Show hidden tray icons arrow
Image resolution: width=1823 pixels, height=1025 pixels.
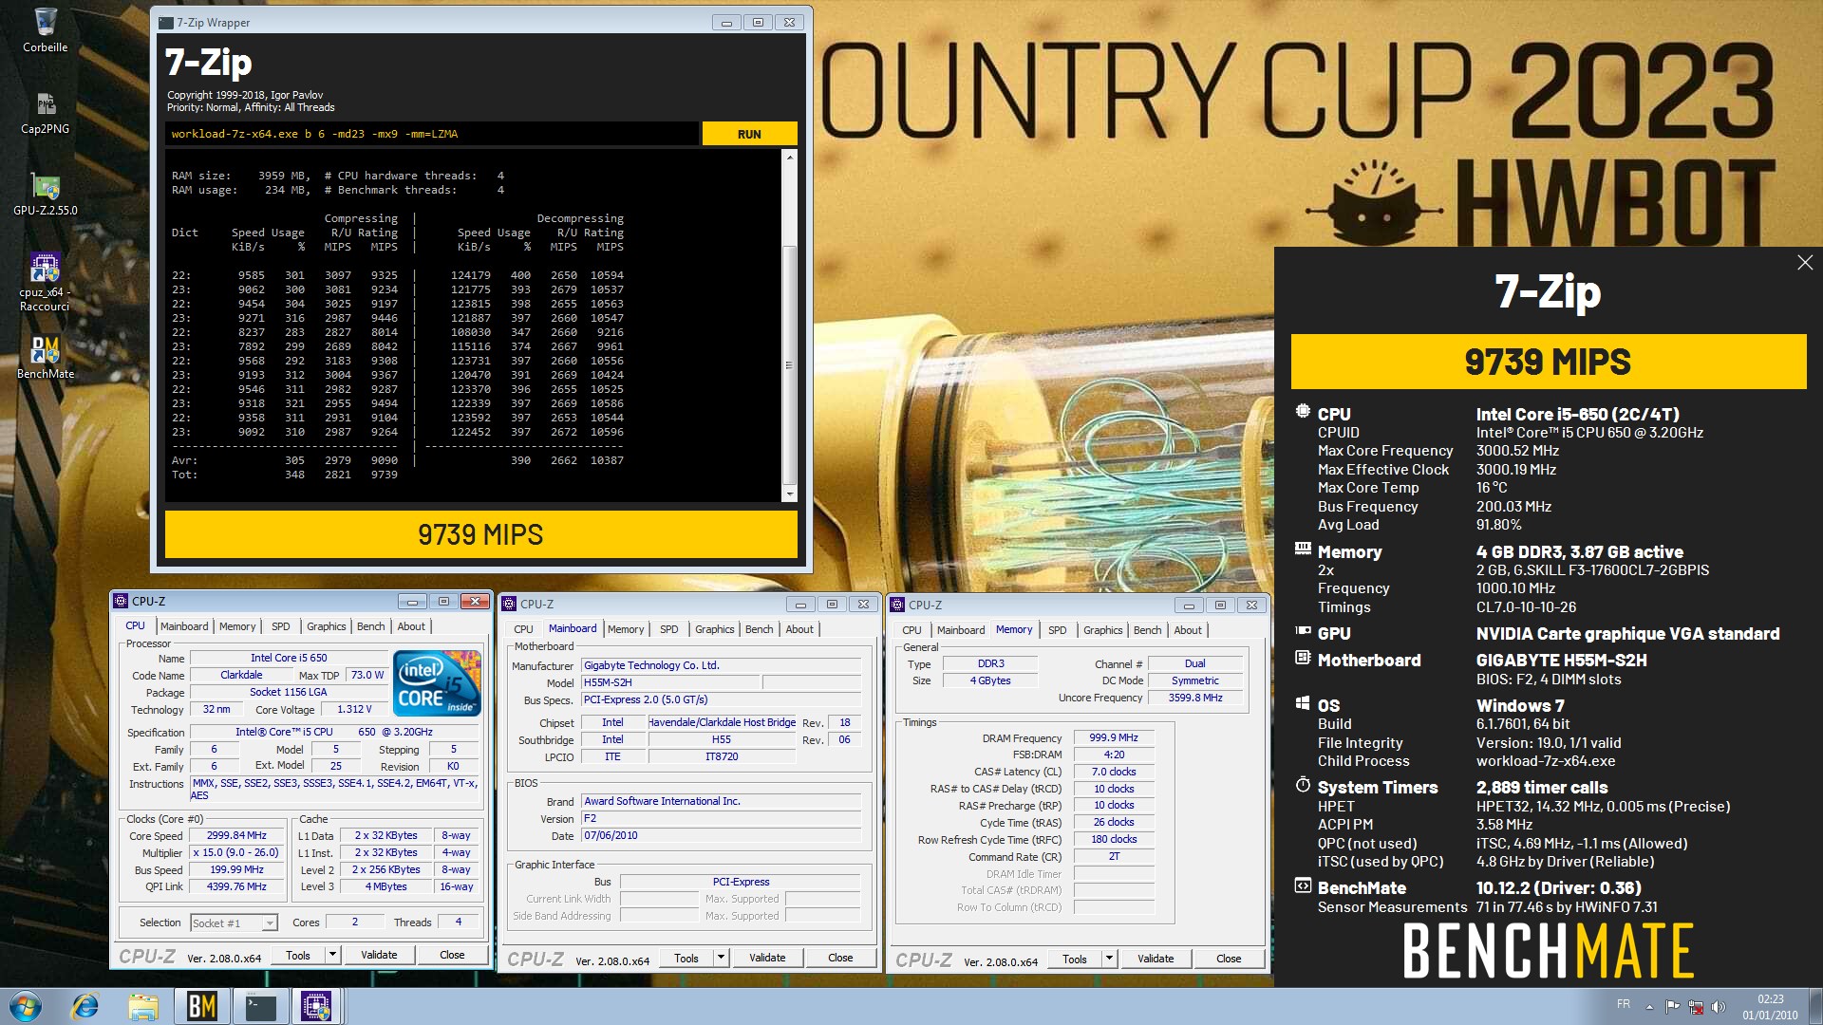pos(1649,1006)
